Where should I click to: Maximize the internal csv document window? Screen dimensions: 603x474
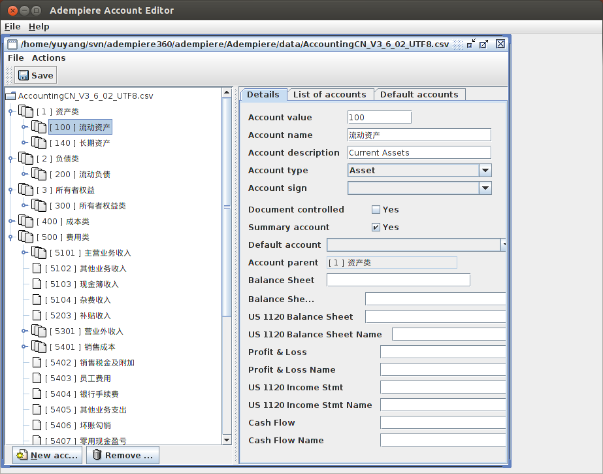coord(484,44)
